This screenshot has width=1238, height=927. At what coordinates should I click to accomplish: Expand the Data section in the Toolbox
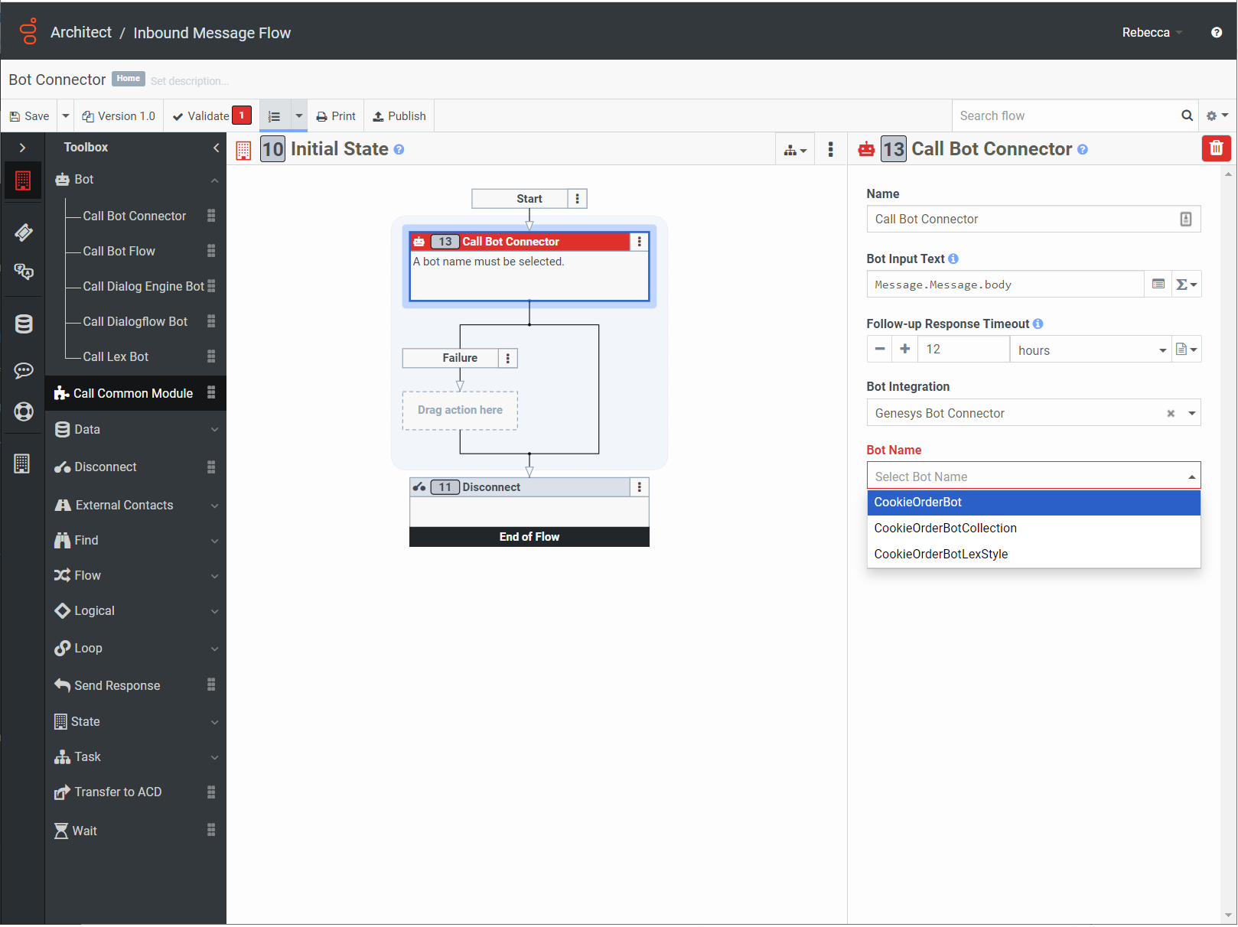click(213, 429)
